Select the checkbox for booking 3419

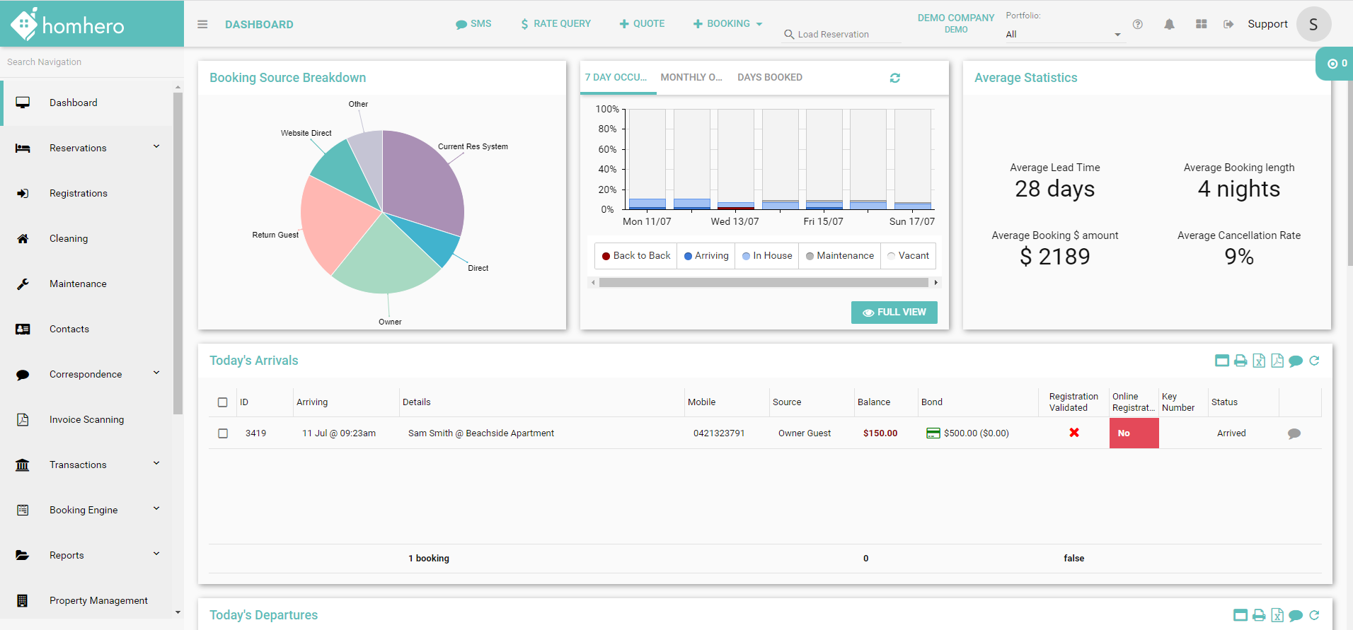tap(223, 433)
